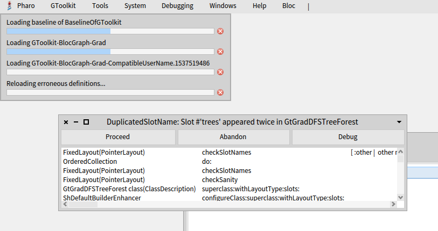This screenshot has width=438, height=231.
Task: Click the Proceed button
Action: tap(118, 137)
